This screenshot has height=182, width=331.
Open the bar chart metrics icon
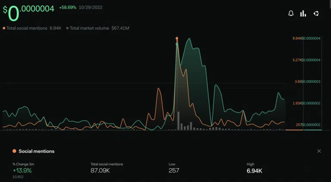tap(303, 14)
